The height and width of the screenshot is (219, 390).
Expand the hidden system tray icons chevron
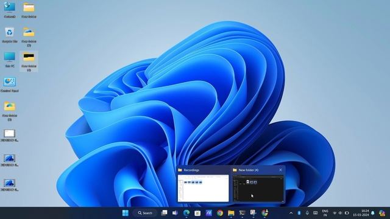(291, 213)
